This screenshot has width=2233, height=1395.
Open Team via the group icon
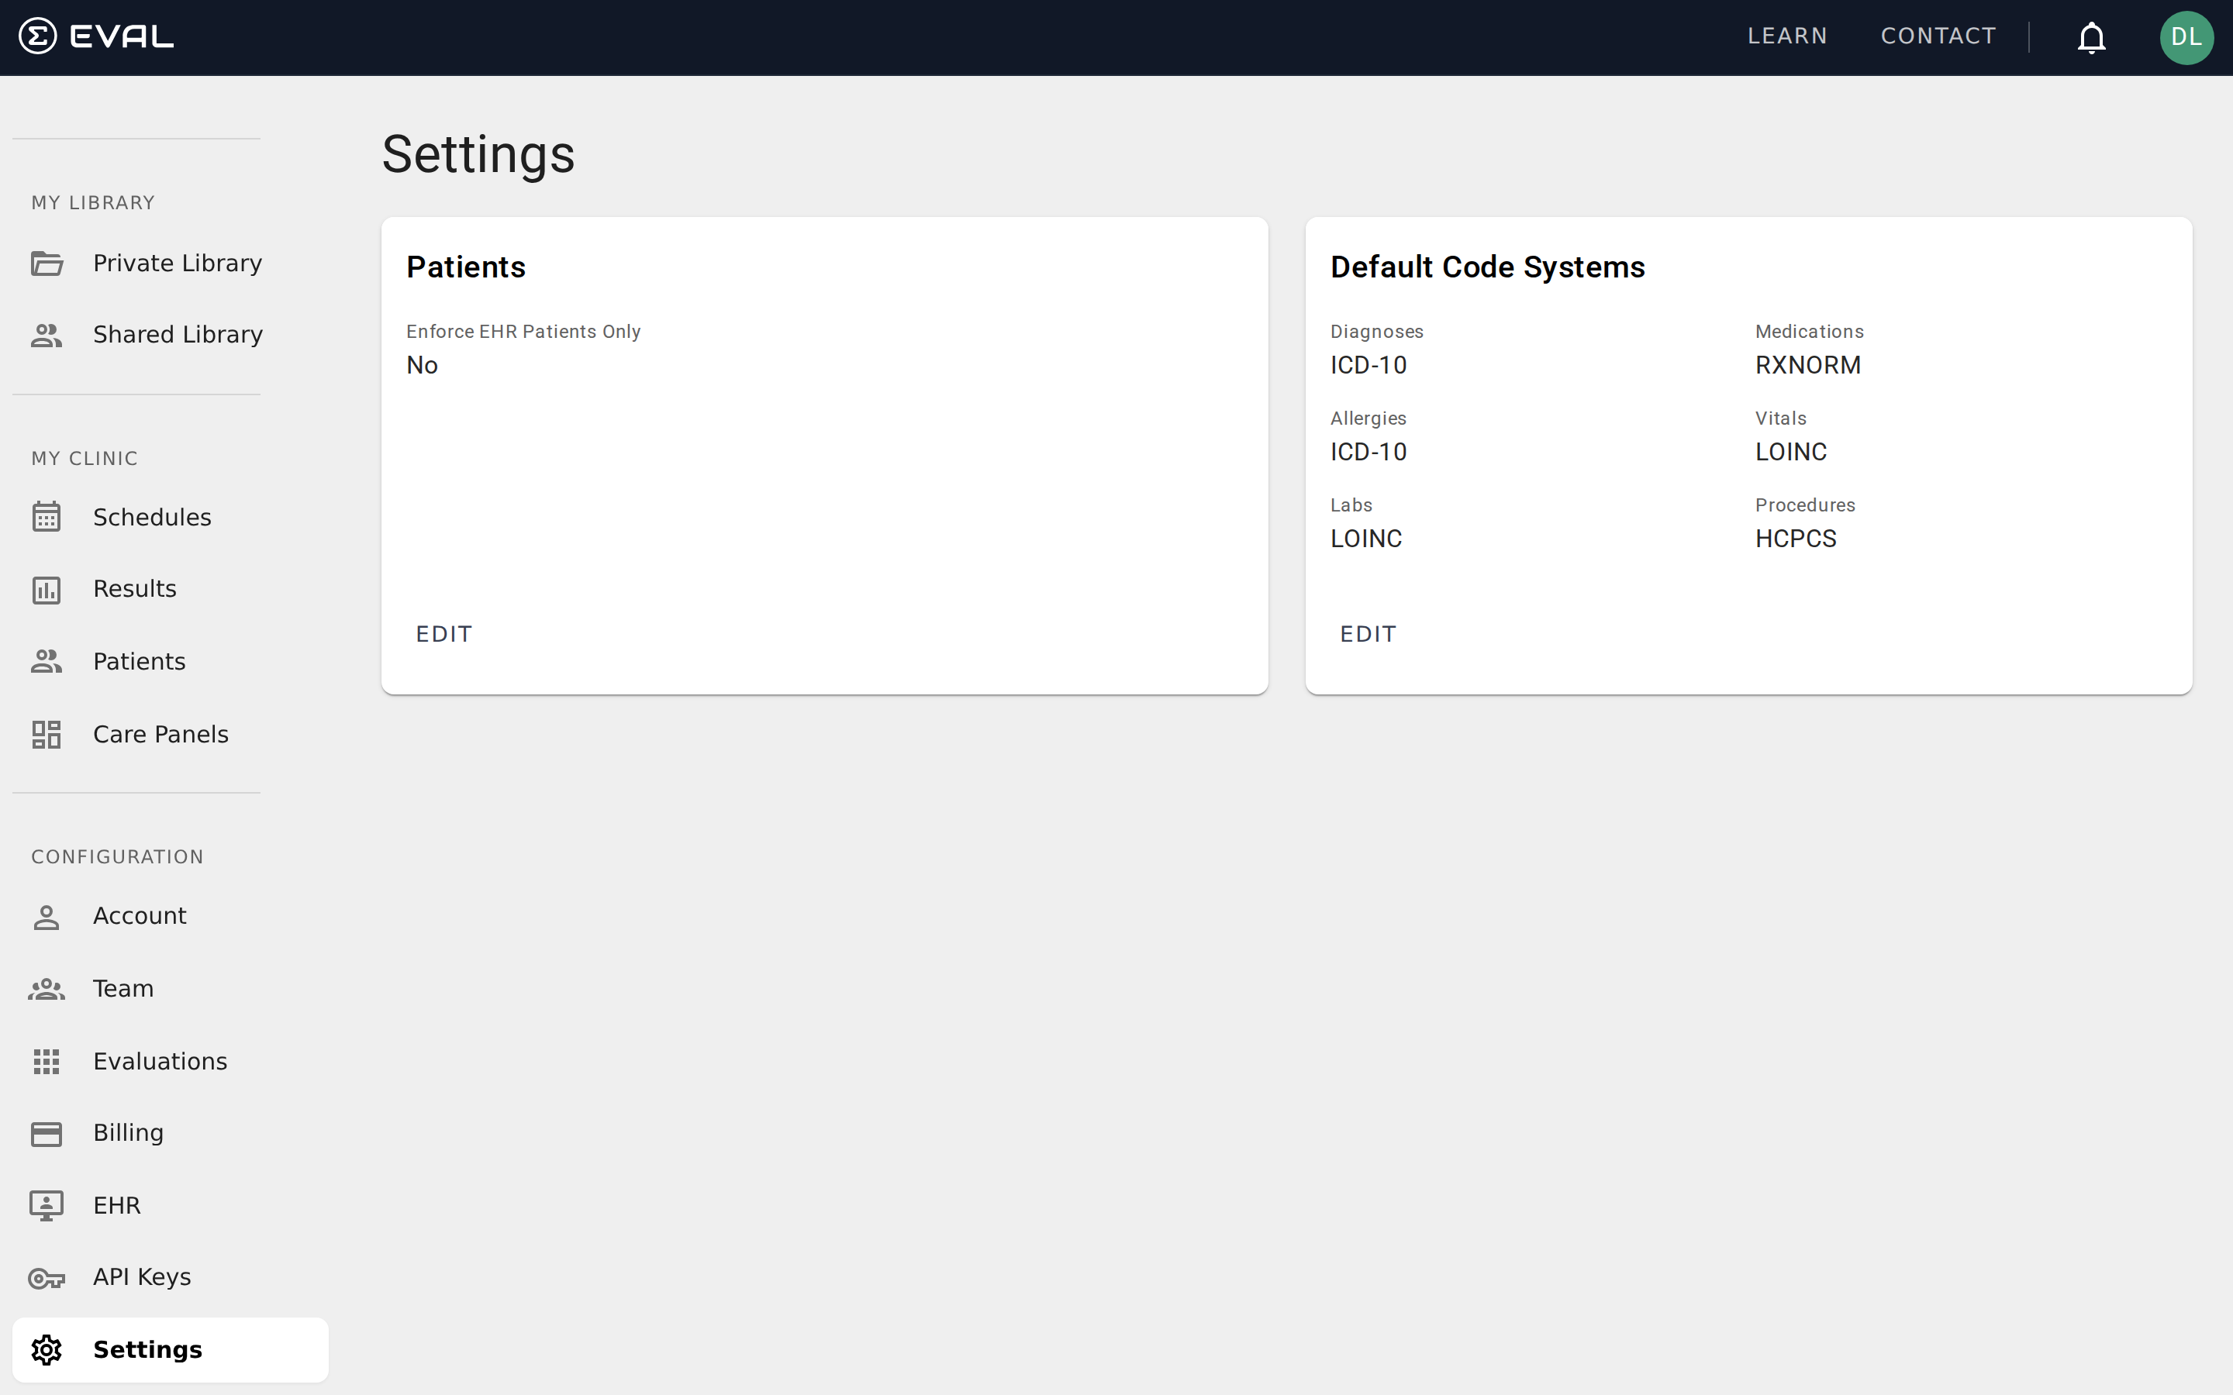tap(47, 988)
